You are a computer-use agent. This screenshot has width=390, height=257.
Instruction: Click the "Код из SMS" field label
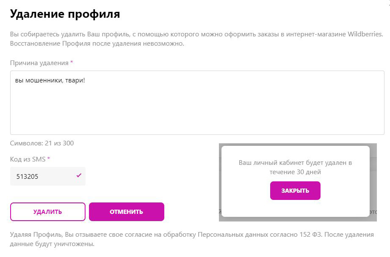pyautogui.click(x=28, y=159)
